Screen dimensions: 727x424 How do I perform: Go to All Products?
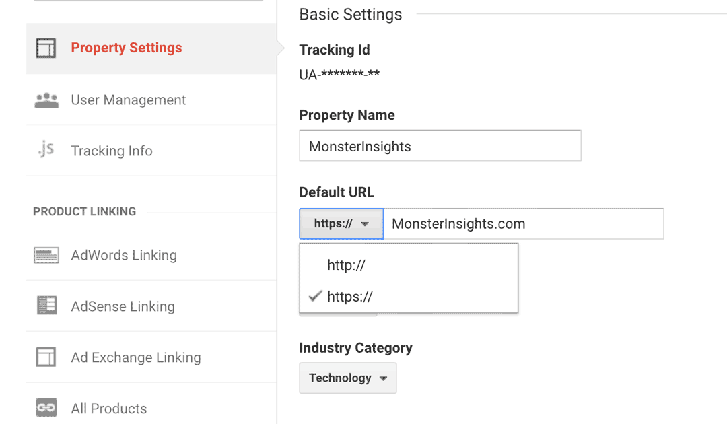click(x=108, y=408)
